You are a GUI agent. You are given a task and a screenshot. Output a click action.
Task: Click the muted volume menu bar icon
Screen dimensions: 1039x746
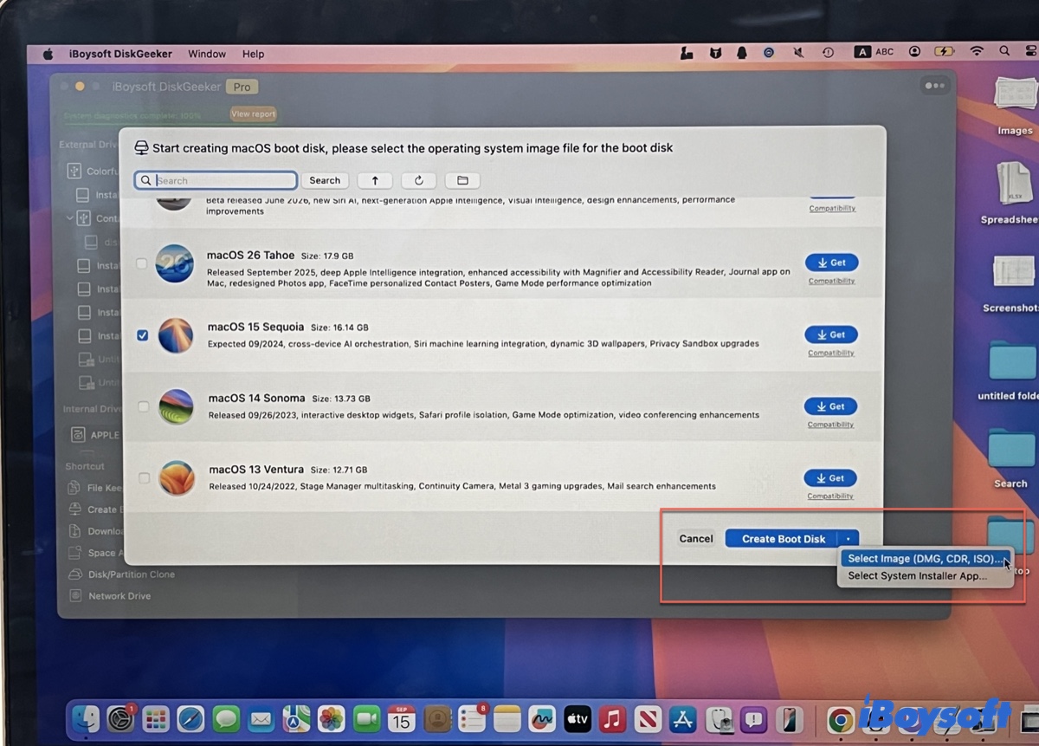(x=797, y=53)
